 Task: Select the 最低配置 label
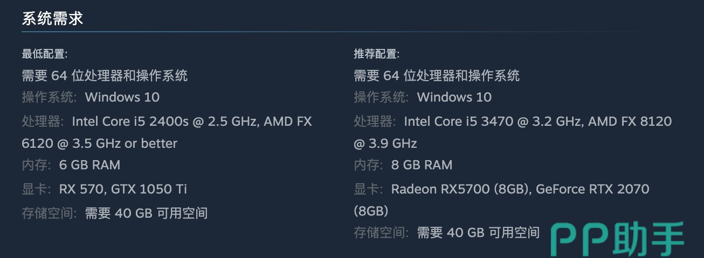click(x=44, y=54)
